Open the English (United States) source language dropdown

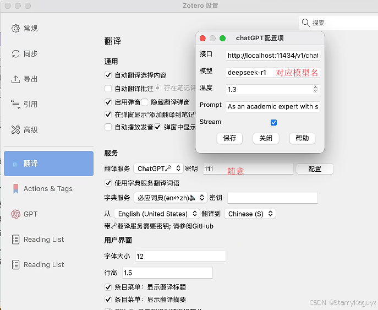click(157, 214)
